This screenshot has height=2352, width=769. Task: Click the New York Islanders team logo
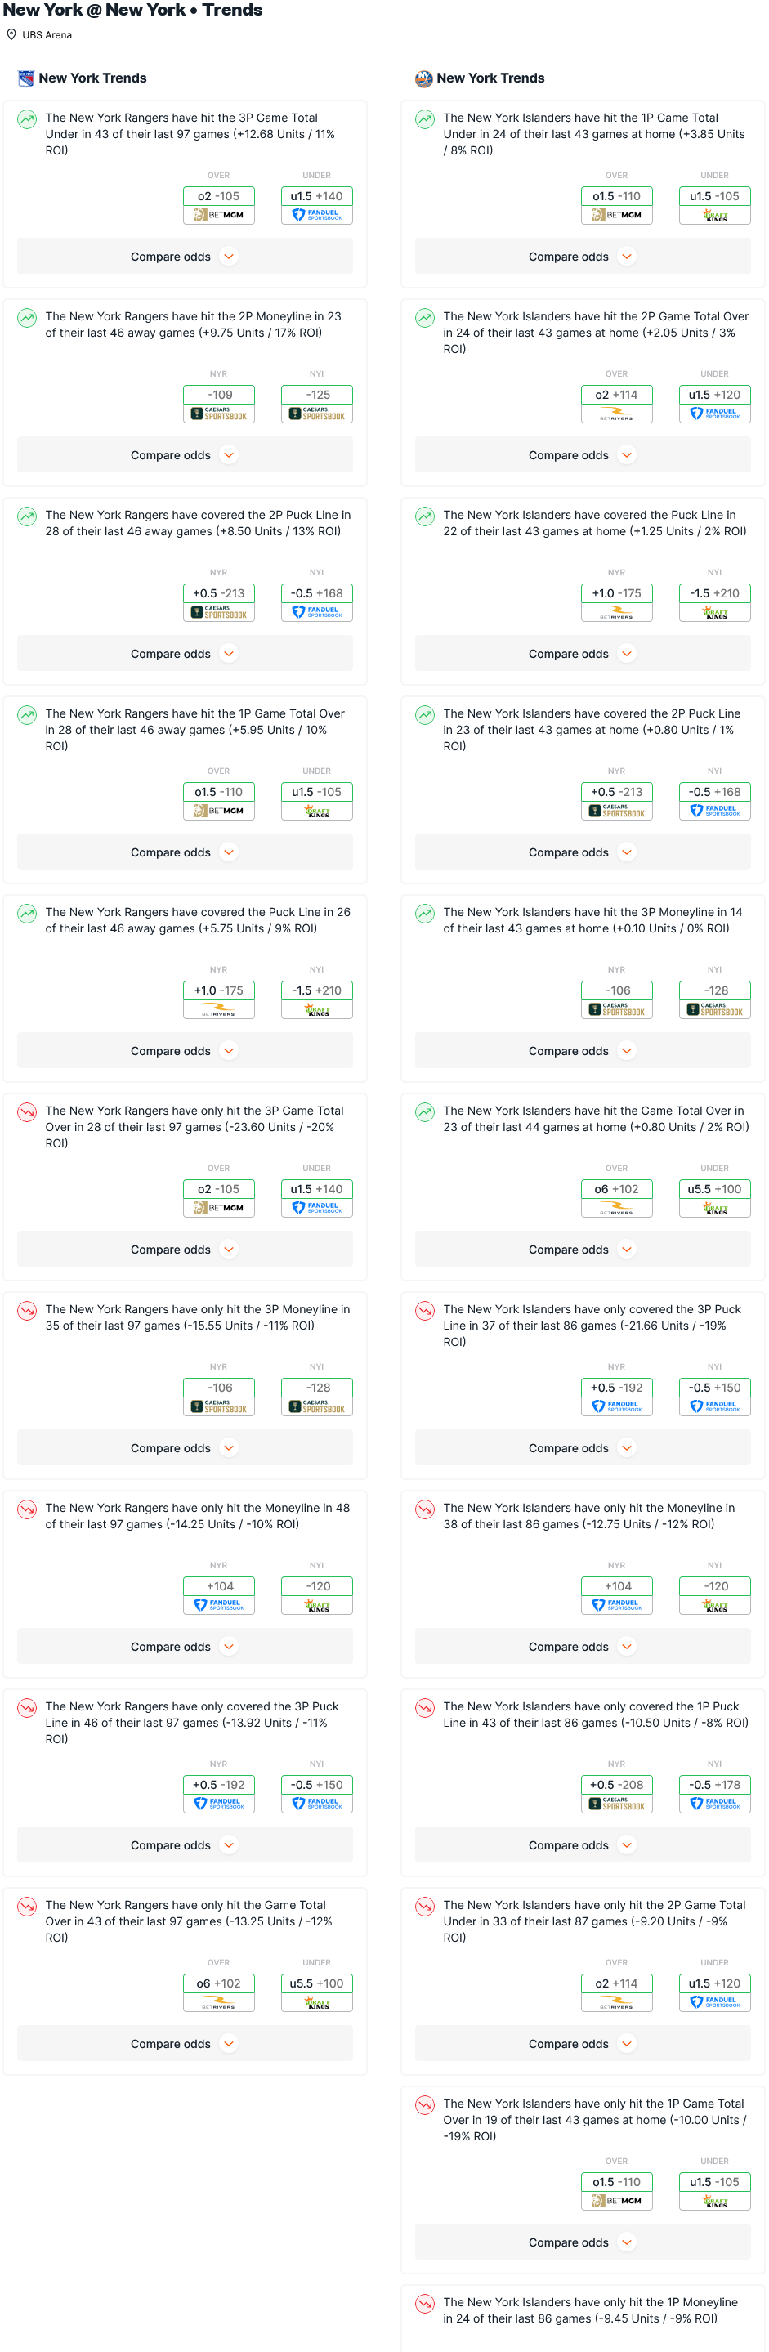[x=423, y=78]
